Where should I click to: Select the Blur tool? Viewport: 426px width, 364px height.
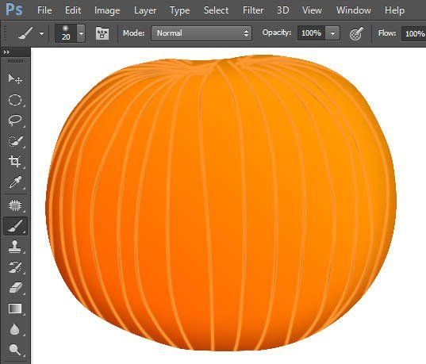tap(15, 329)
